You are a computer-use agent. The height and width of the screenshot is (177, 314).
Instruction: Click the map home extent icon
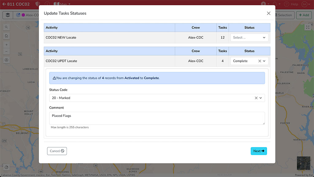[x=6, y=36]
